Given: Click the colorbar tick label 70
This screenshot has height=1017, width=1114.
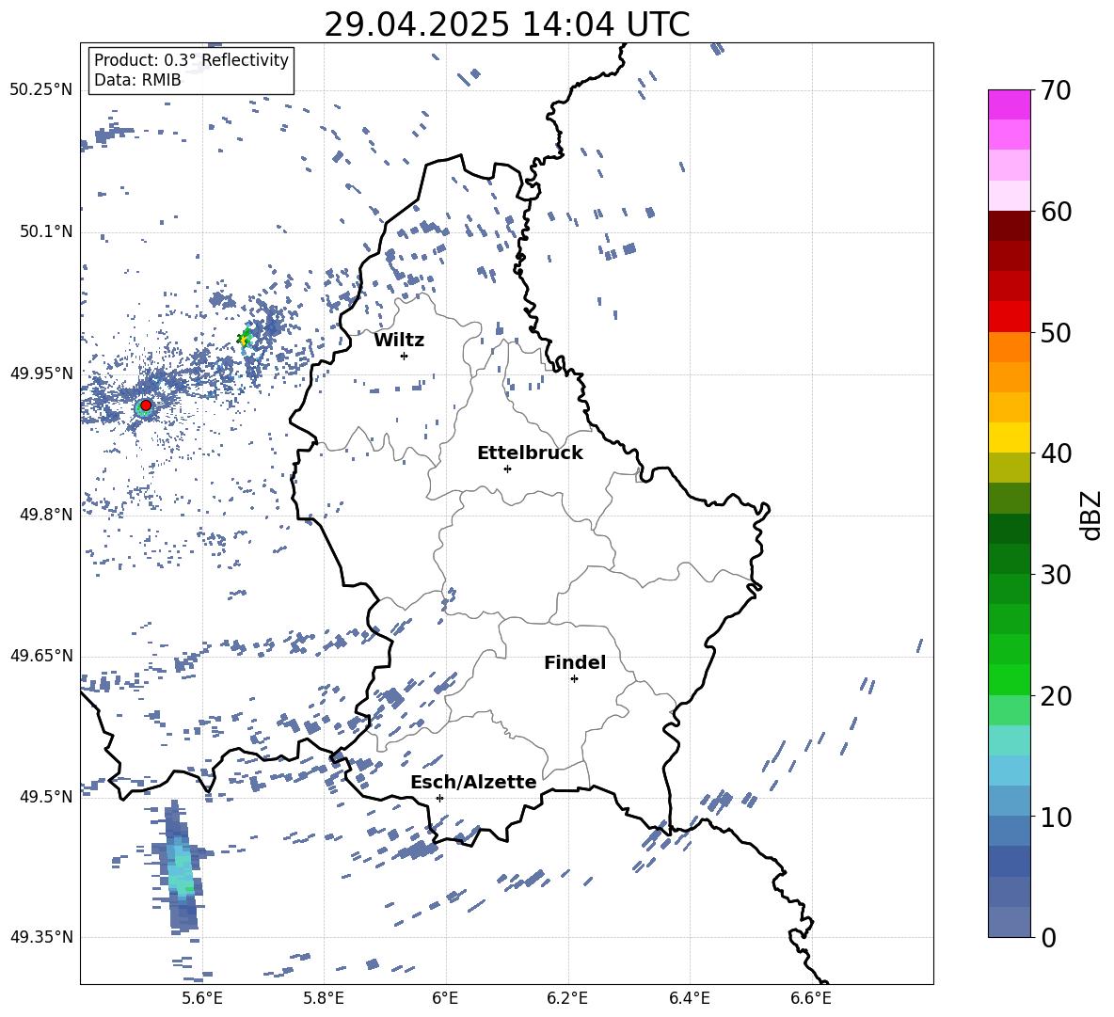Looking at the screenshot, I should point(1056,90).
